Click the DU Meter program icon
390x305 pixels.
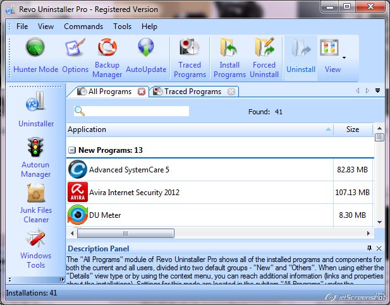78,215
